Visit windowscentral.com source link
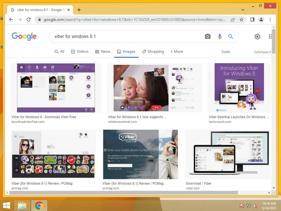 click(x=122, y=122)
